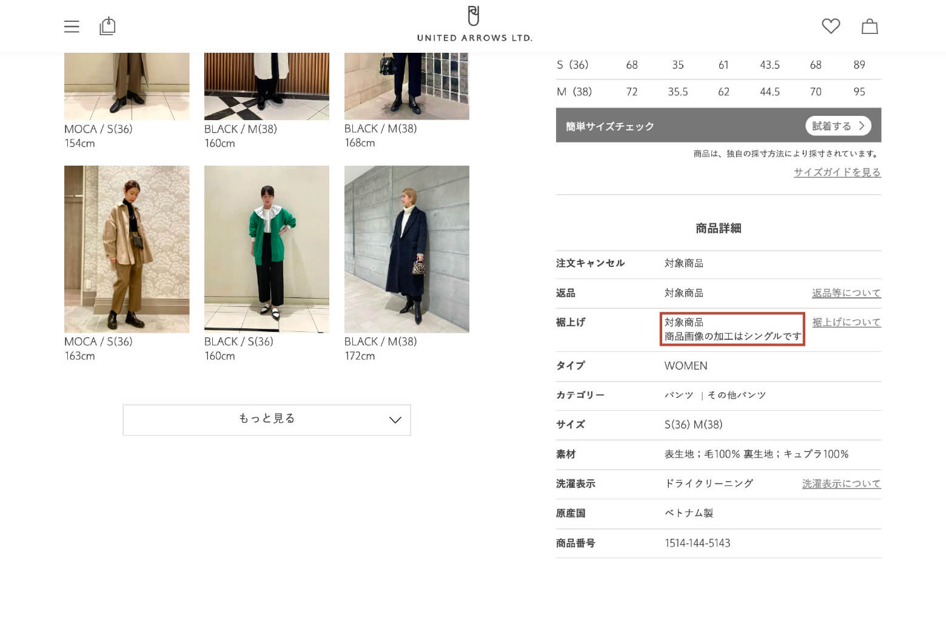The width and height of the screenshot is (946, 631).
Task: Open 洗濯表示について link
Action: point(841,484)
